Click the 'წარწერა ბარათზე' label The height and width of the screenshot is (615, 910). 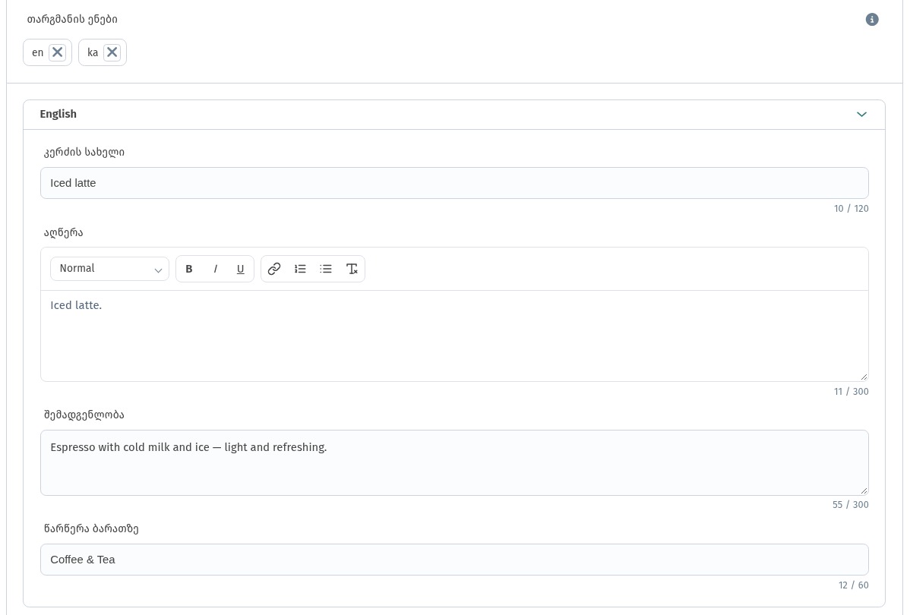91,528
